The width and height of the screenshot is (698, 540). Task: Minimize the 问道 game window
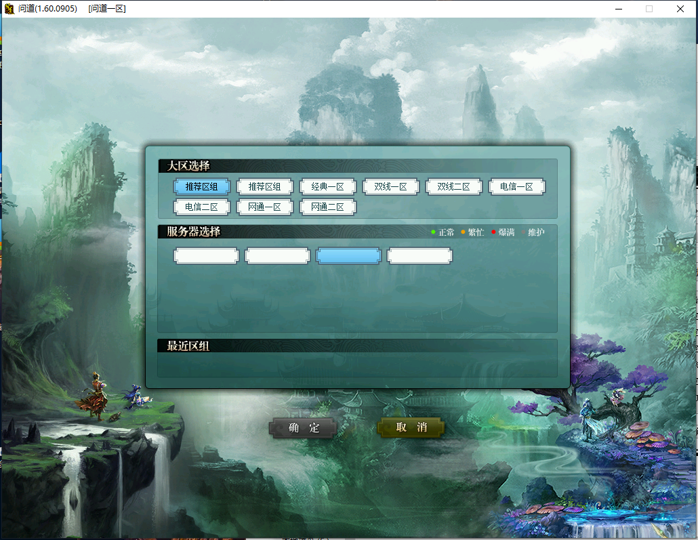pos(618,9)
